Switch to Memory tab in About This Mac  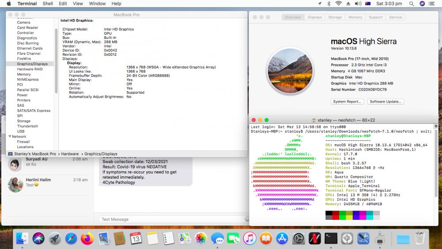355,17
